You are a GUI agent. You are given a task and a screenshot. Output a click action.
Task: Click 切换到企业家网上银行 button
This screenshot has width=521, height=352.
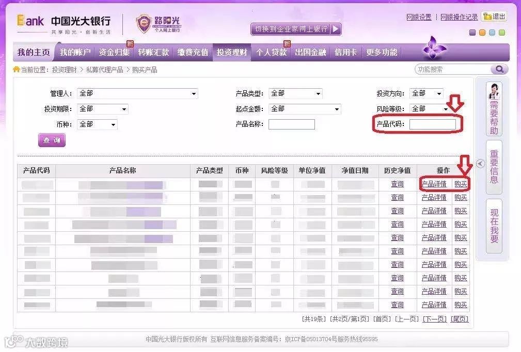point(296,29)
